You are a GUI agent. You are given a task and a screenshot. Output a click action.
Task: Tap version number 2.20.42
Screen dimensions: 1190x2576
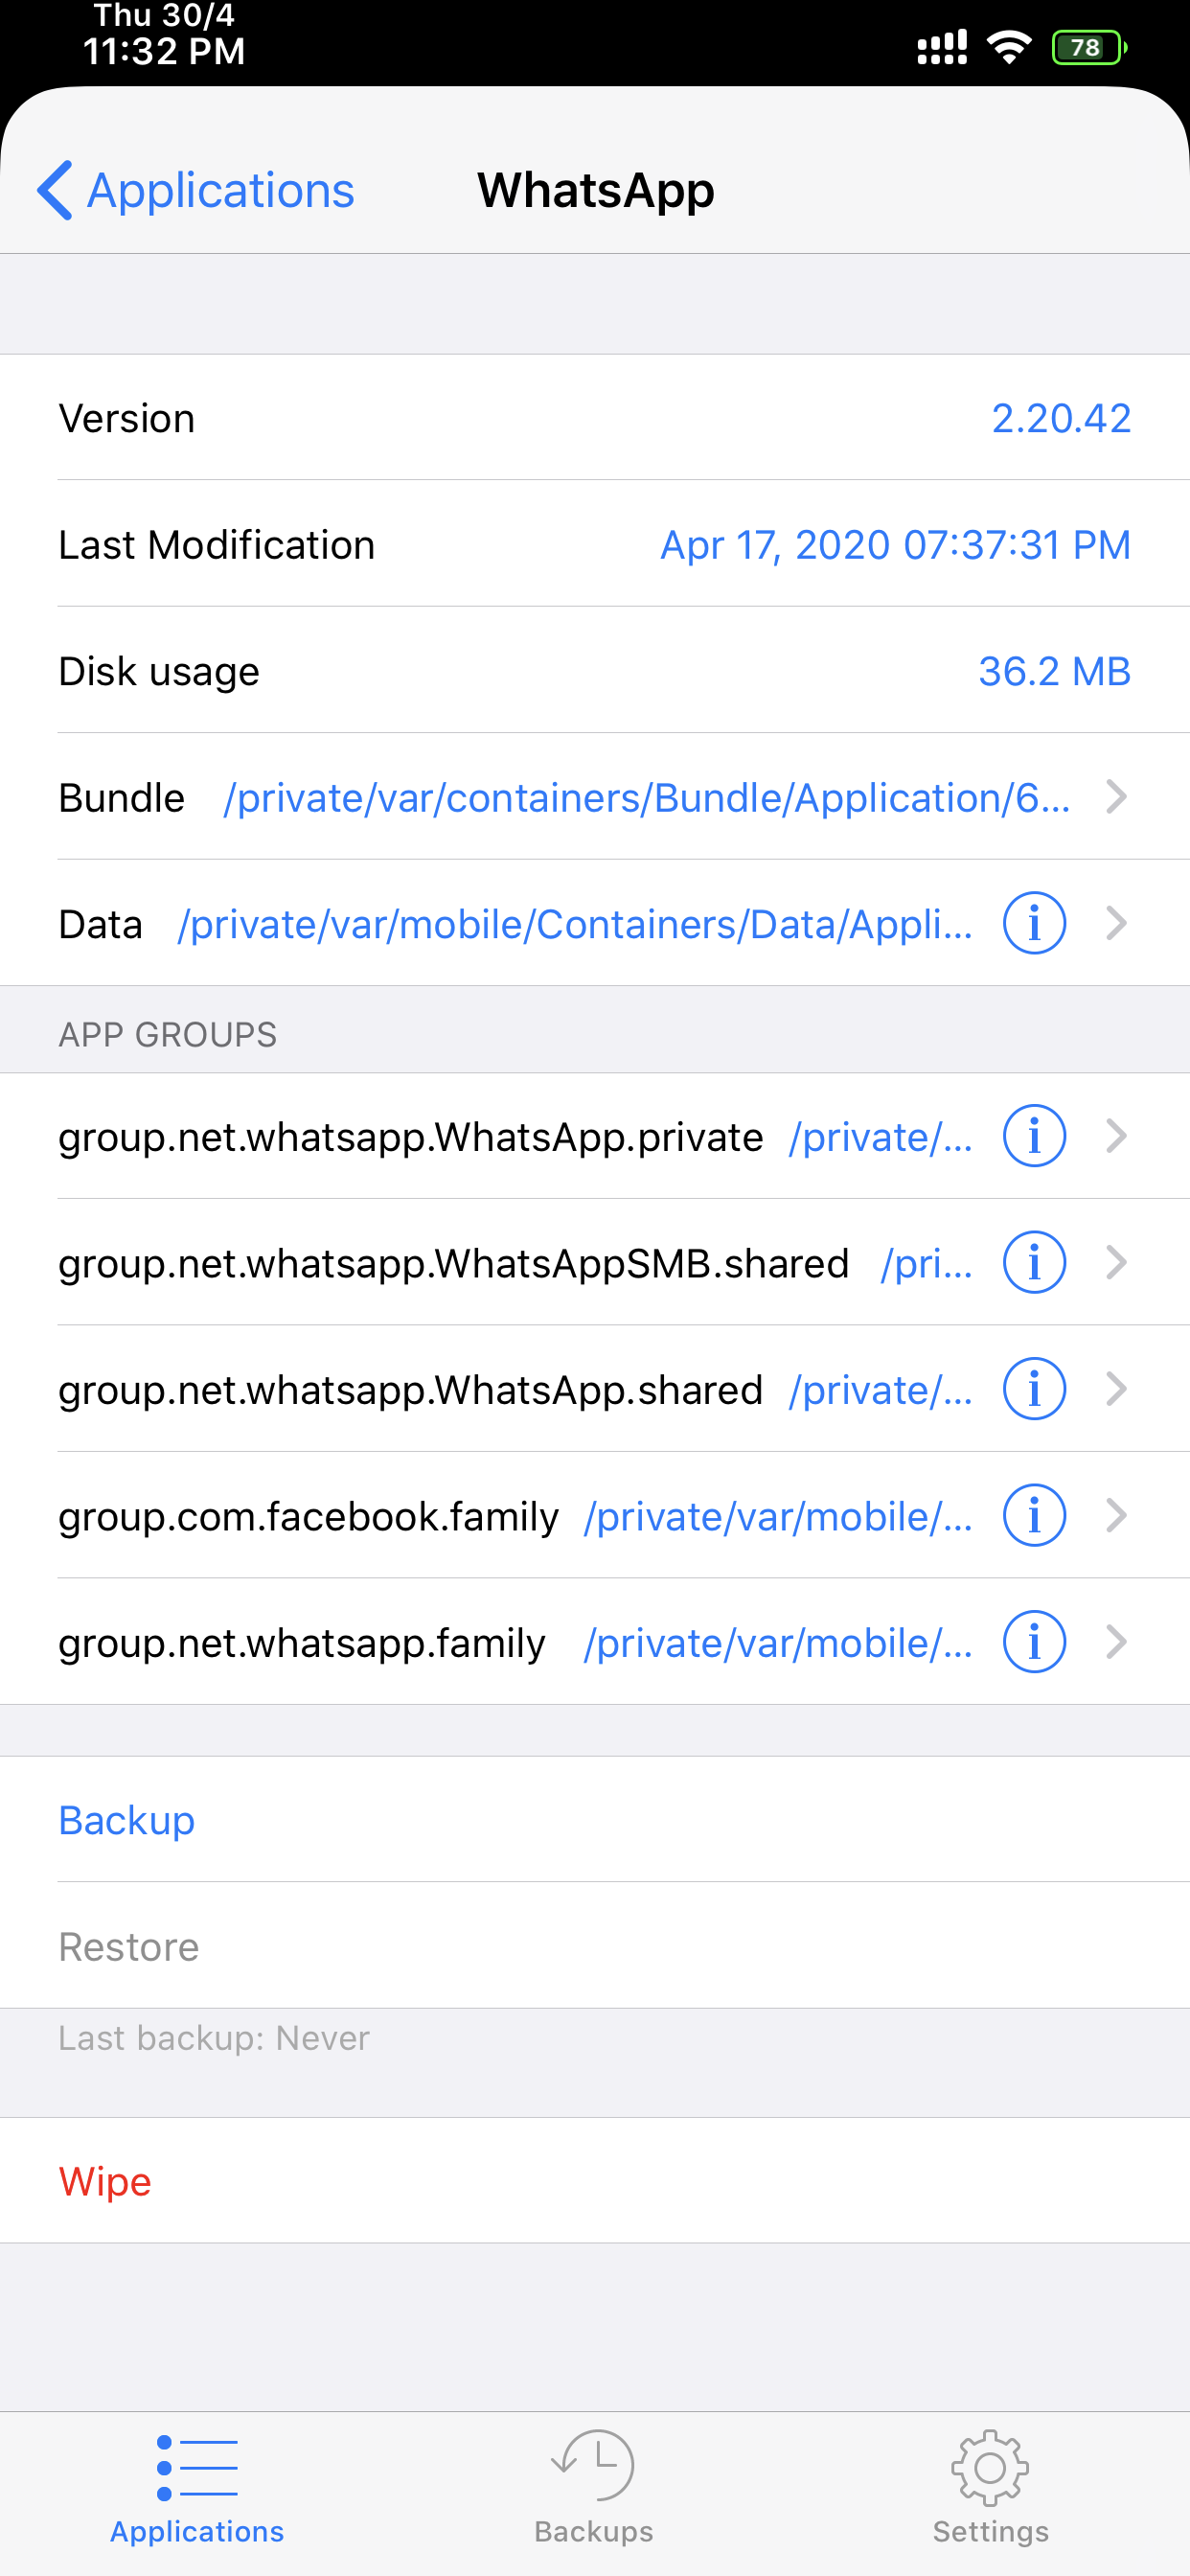1061,418
